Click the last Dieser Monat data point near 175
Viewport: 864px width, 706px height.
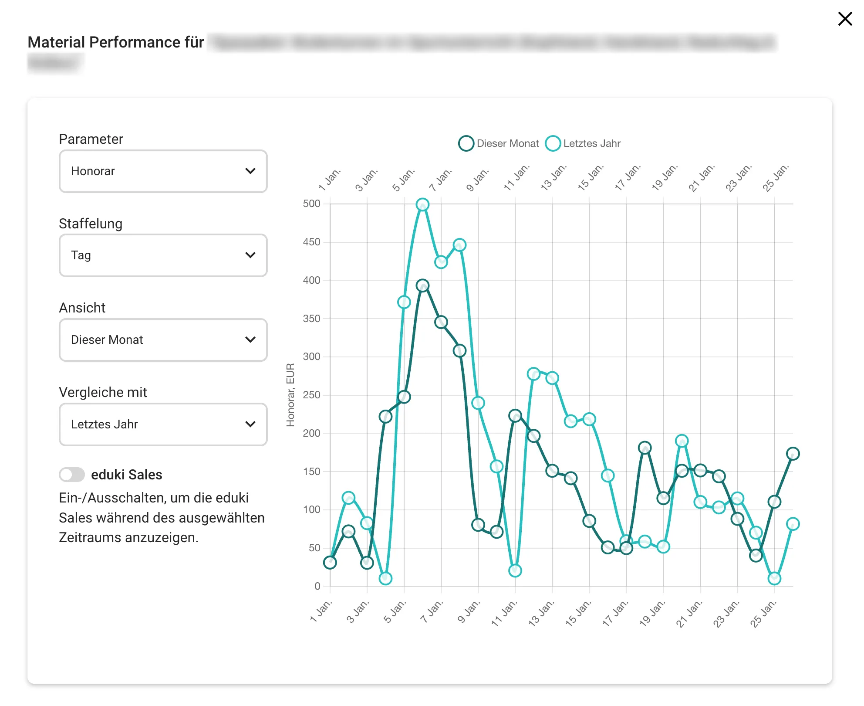pyautogui.click(x=793, y=454)
